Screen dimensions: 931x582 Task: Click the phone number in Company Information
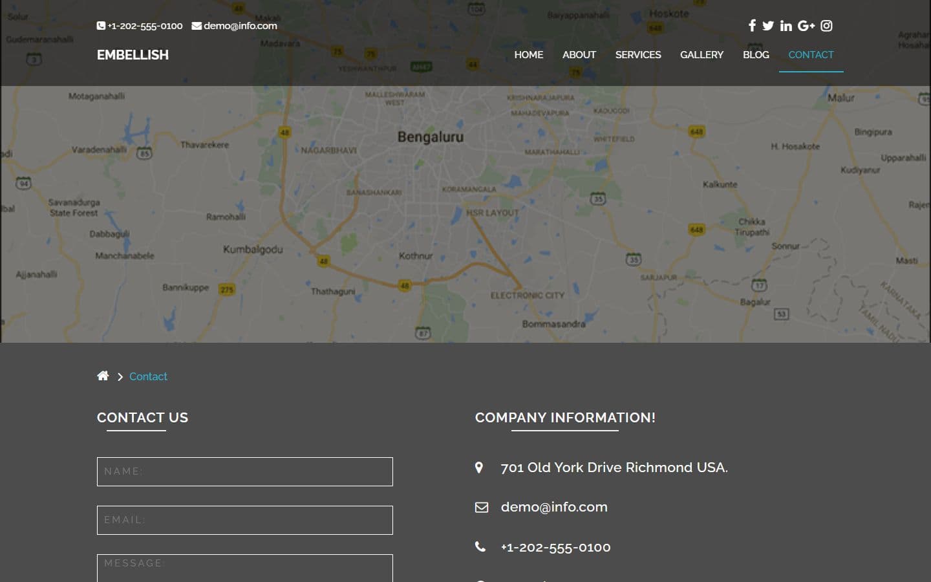[555, 547]
